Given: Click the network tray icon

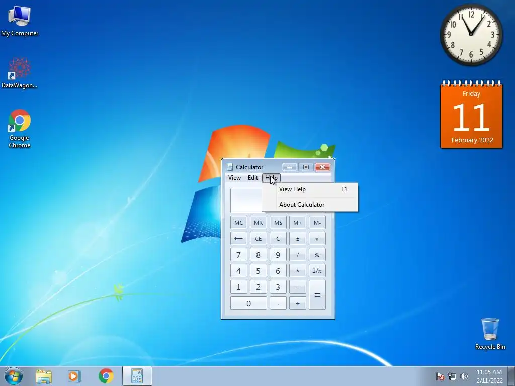Looking at the screenshot, I should tap(452, 376).
